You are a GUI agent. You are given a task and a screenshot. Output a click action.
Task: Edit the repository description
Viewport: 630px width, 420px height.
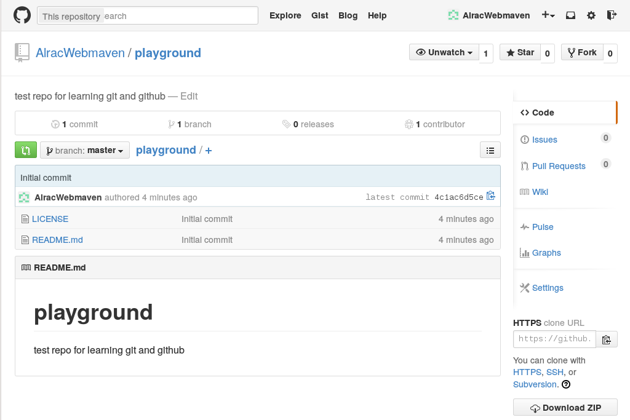(x=189, y=97)
